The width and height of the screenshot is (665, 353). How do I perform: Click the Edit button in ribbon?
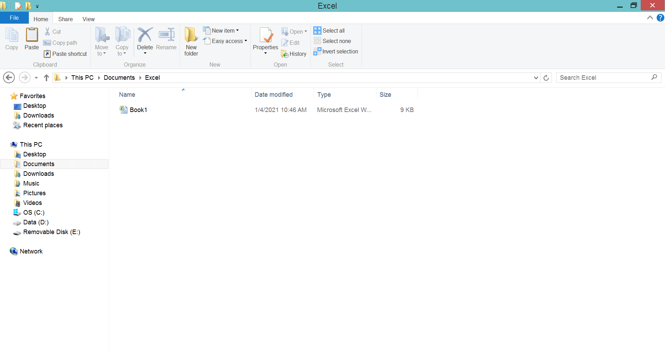point(291,43)
